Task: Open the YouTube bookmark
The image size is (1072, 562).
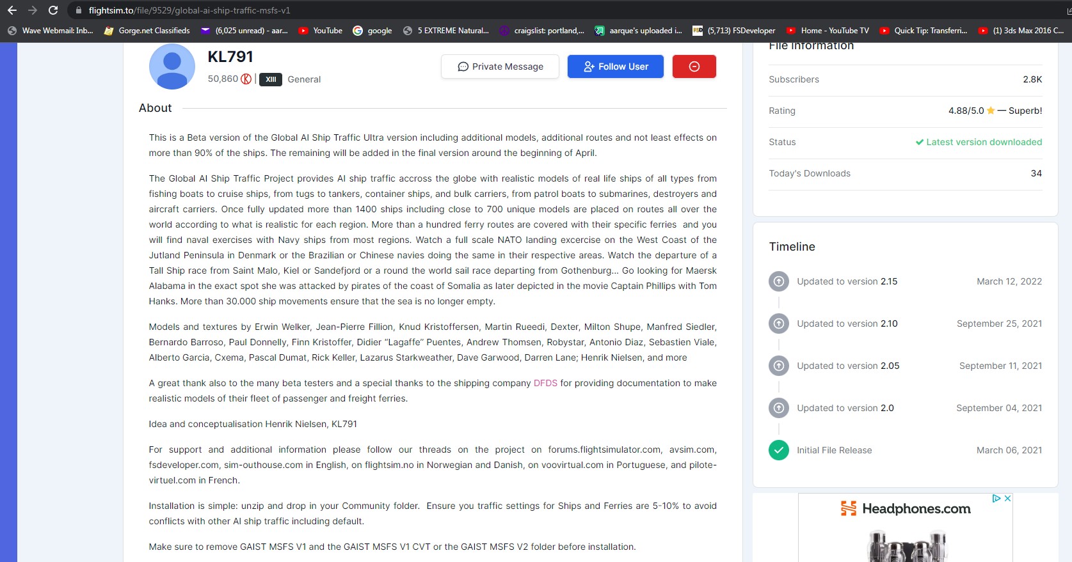Action: [x=321, y=31]
